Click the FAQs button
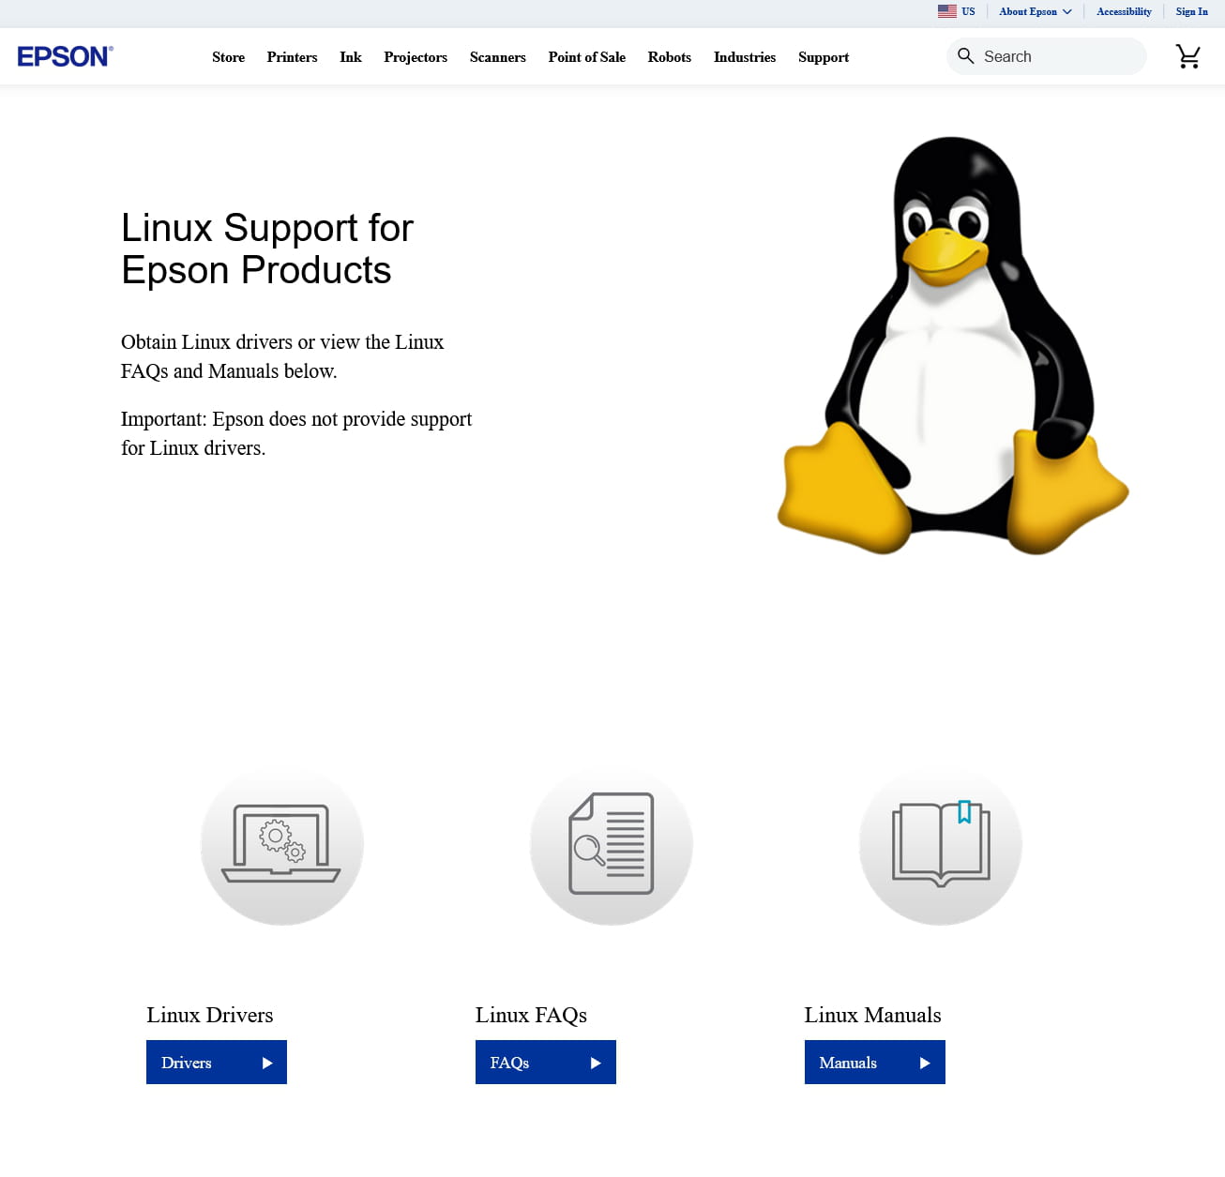This screenshot has width=1225, height=1177. click(x=546, y=1063)
